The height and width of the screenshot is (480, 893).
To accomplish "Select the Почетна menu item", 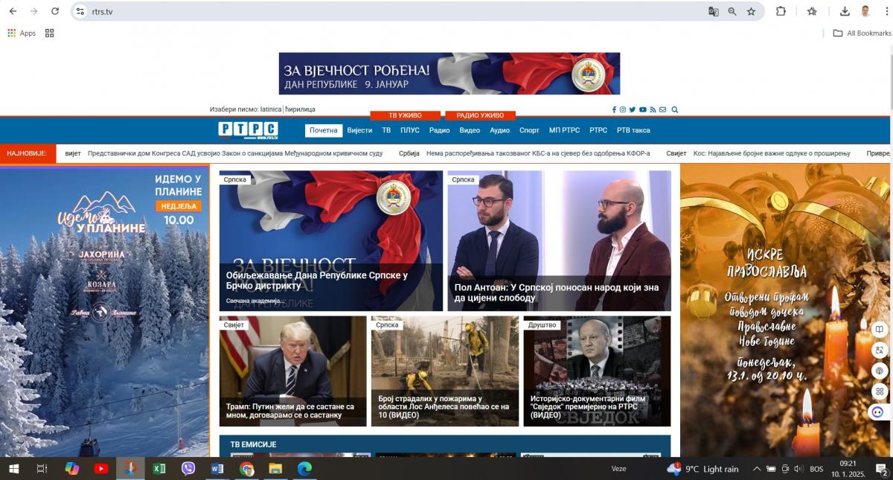I will [324, 130].
